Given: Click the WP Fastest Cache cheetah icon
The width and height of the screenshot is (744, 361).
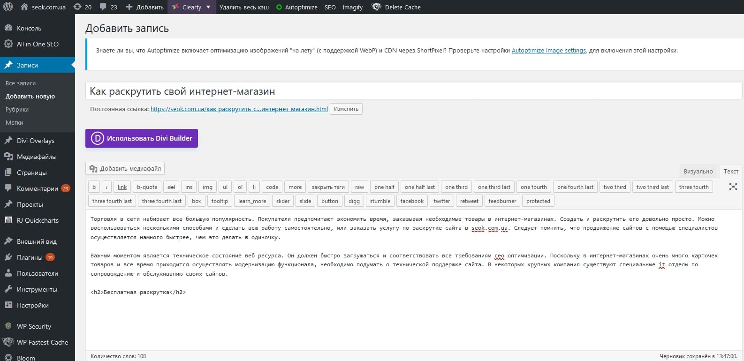Looking at the screenshot, I should [8, 342].
